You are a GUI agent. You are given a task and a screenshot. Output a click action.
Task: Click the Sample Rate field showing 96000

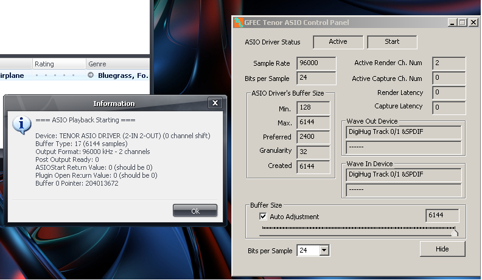pos(316,63)
